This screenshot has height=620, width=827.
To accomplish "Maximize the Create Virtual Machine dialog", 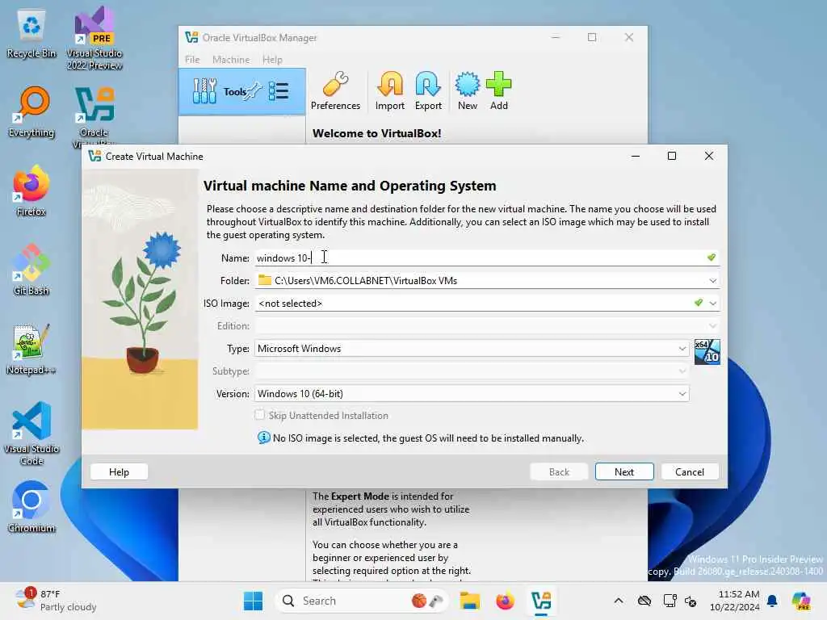I will point(672,156).
